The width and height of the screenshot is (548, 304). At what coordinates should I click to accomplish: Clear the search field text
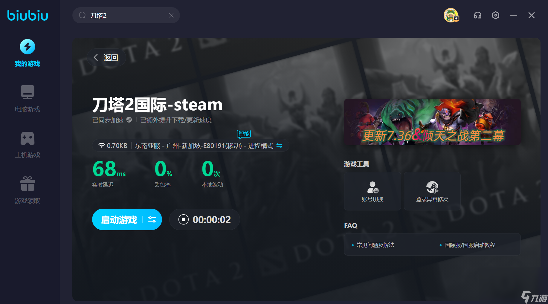pos(171,15)
